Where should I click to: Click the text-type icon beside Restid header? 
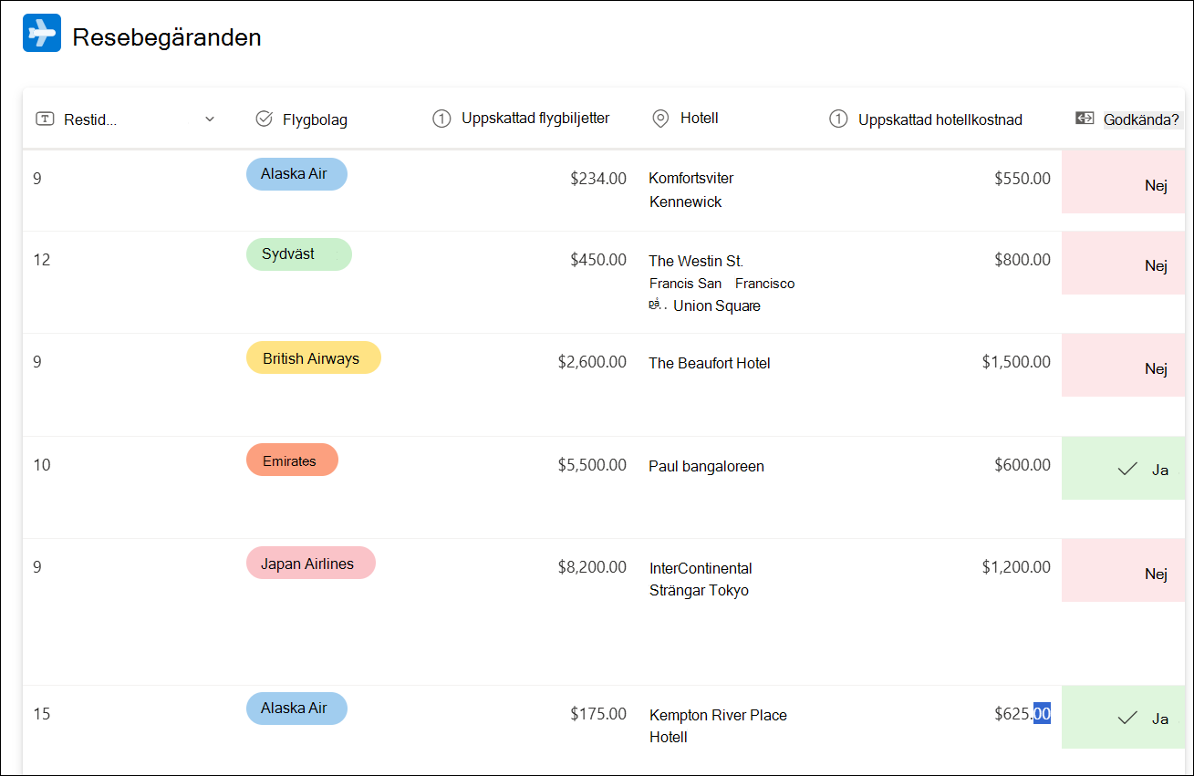[45, 119]
